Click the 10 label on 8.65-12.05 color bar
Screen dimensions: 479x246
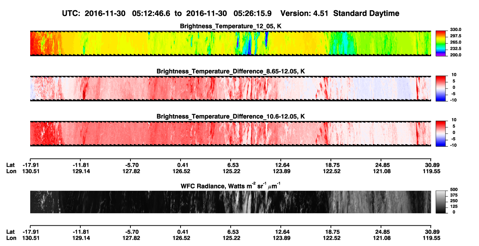(x=453, y=75)
